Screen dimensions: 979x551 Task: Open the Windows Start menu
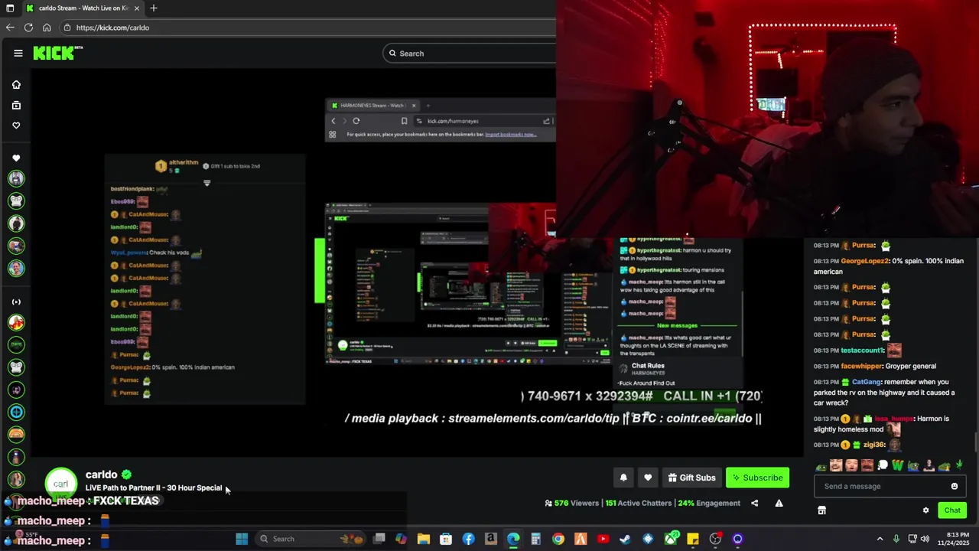(x=242, y=539)
